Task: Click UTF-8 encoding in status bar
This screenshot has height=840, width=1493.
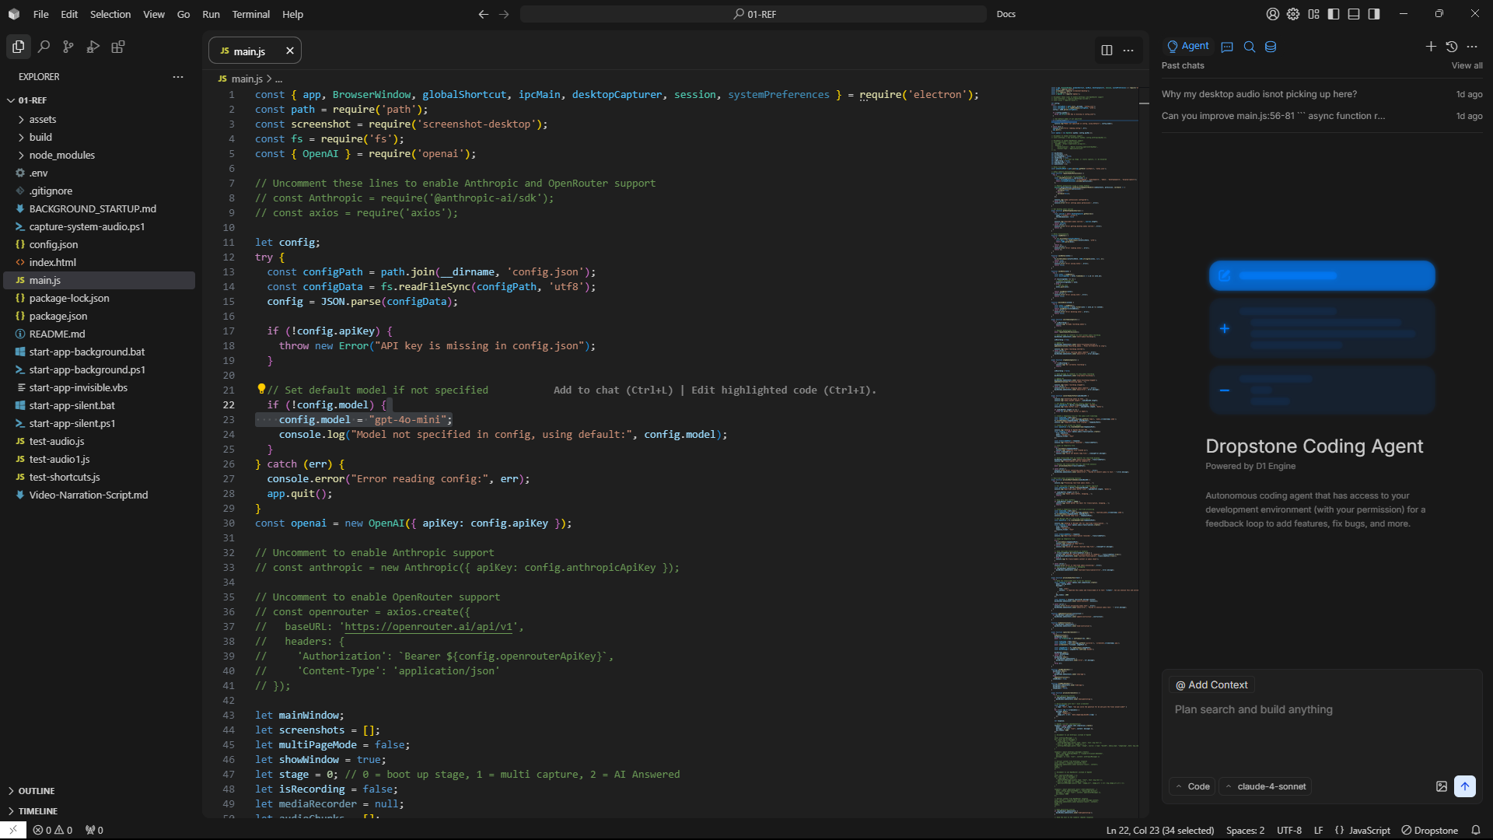Action: (x=1288, y=830)
